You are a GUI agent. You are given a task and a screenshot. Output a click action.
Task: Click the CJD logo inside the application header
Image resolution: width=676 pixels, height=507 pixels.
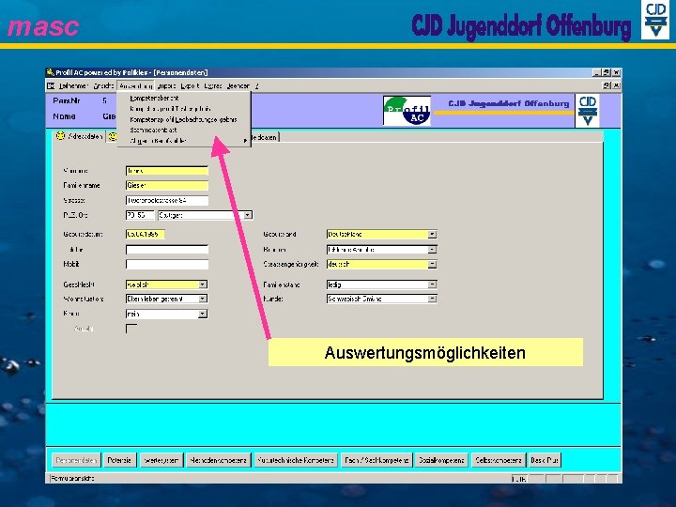tap(587, 111)
